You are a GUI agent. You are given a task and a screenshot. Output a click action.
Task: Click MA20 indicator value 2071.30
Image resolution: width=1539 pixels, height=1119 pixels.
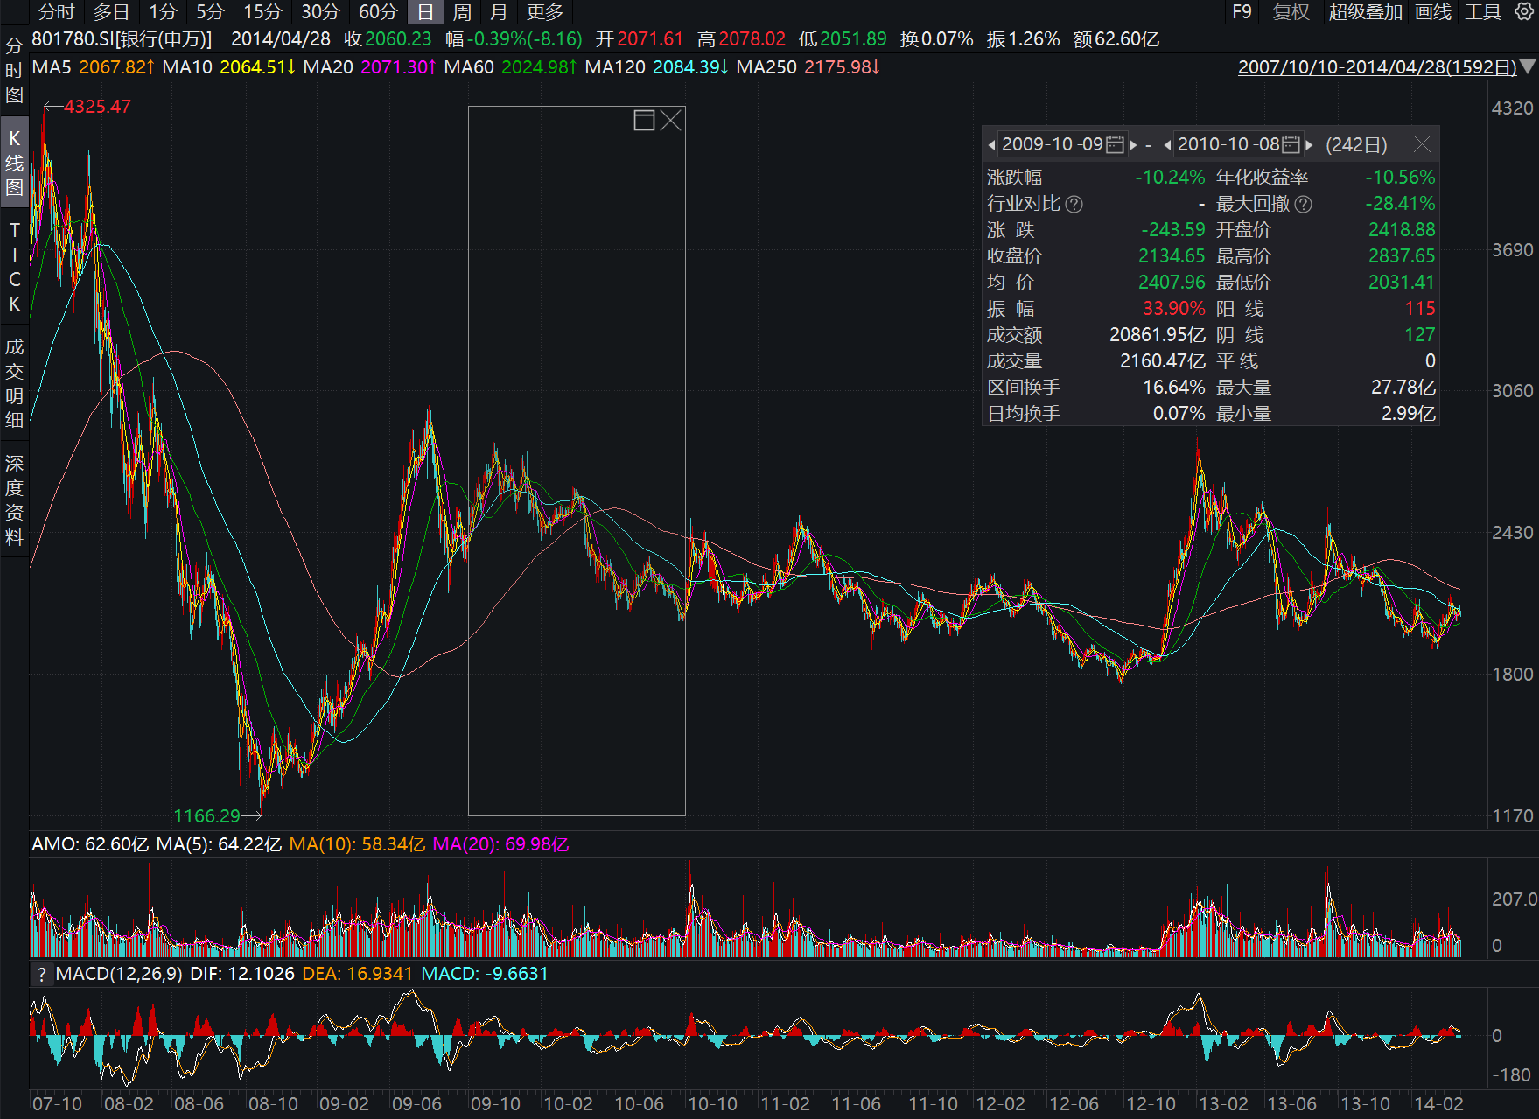click(398, 67)
